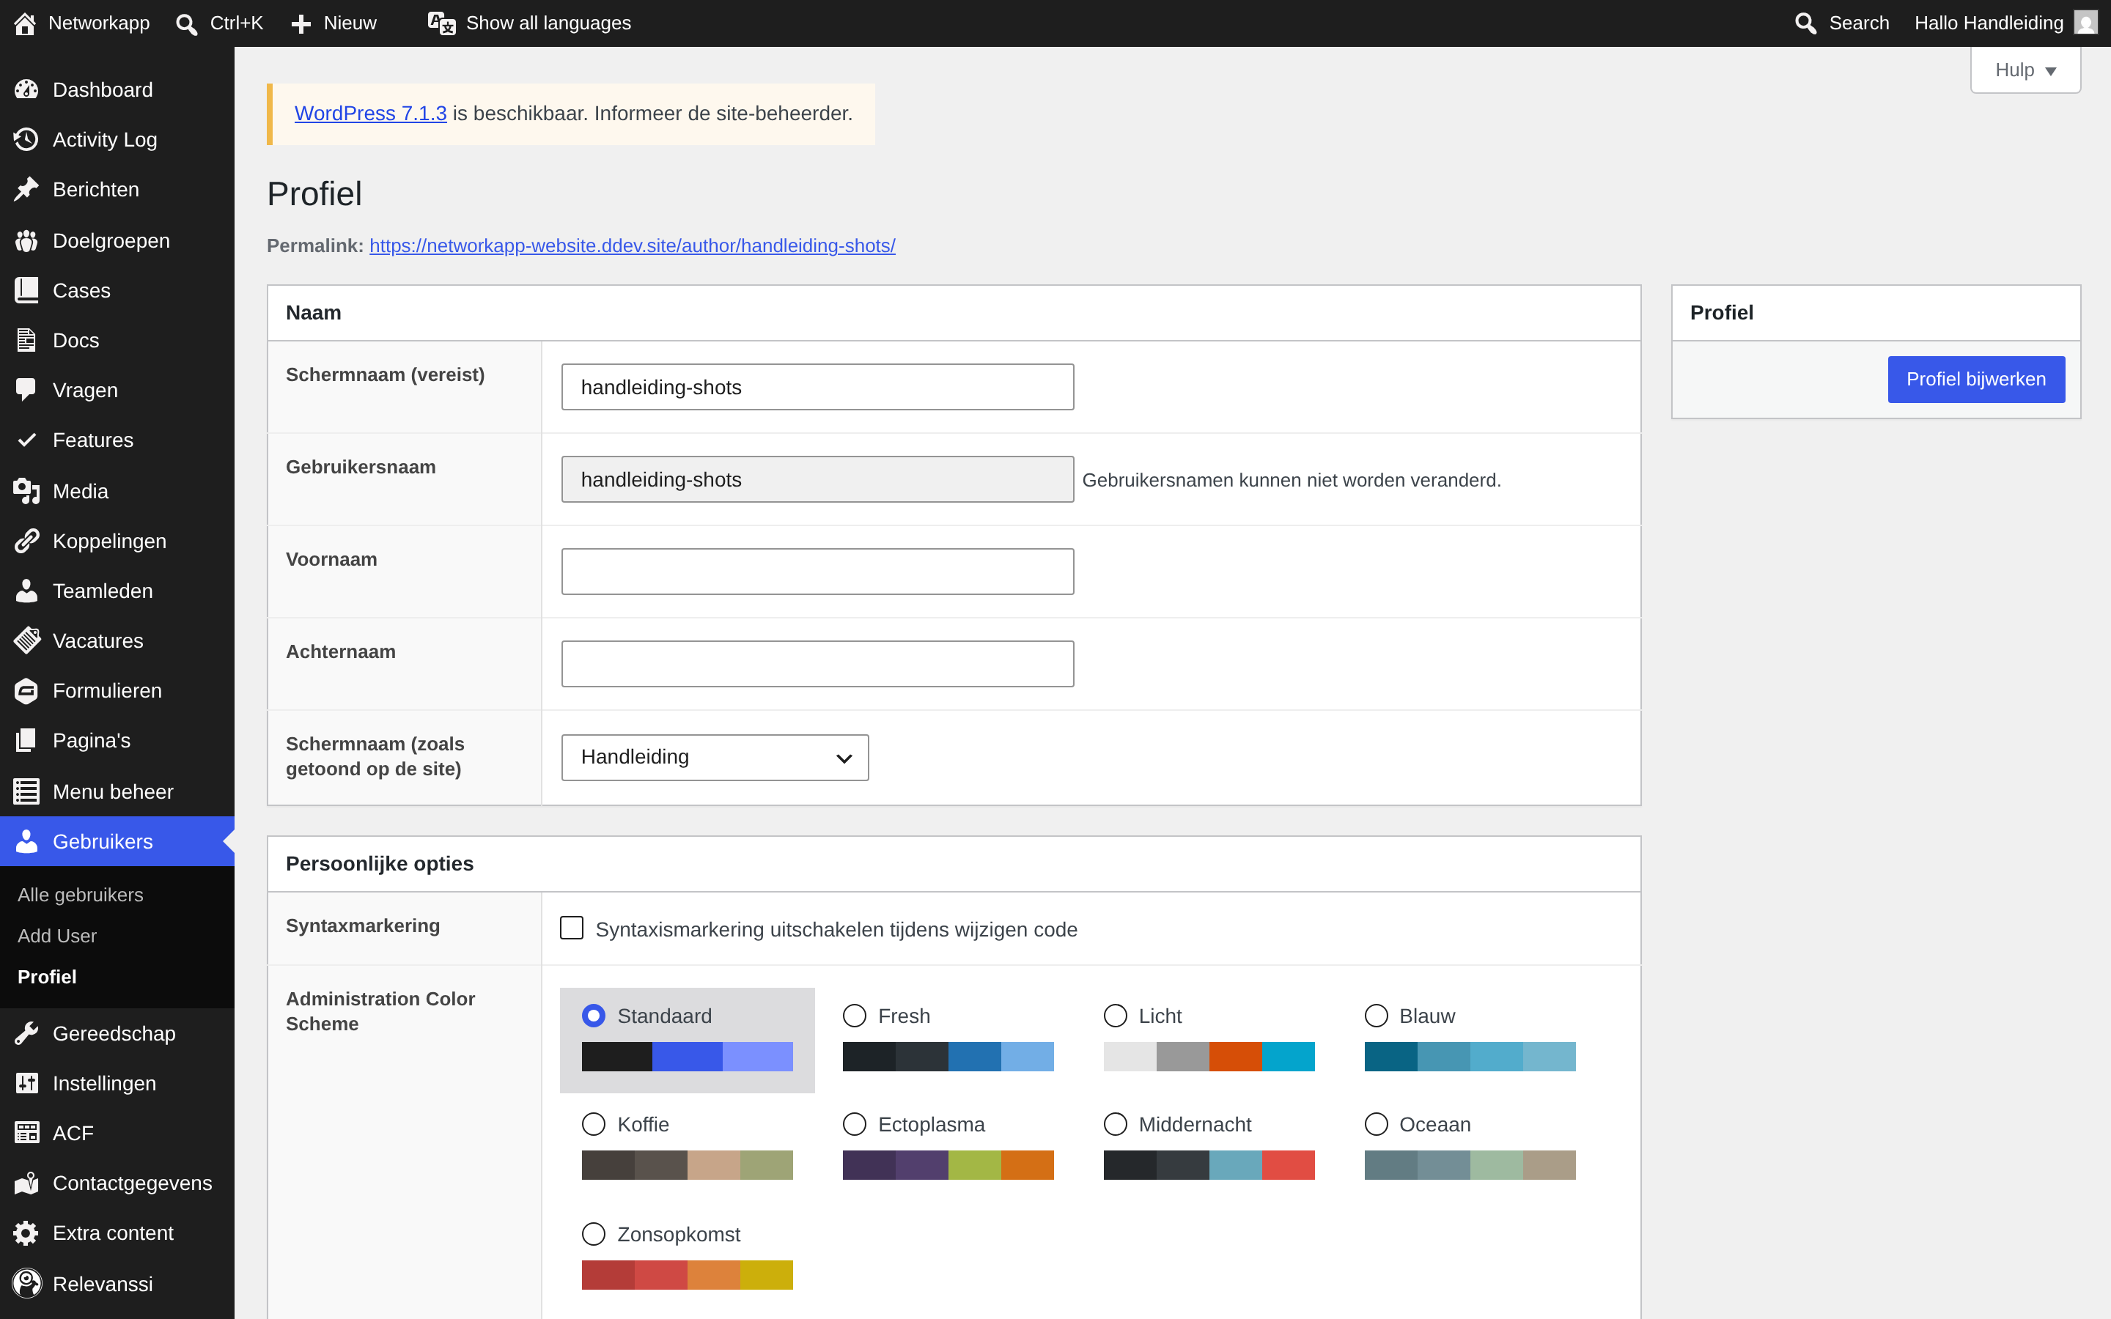Open the Add User submenu item

[x=56, y=936]
